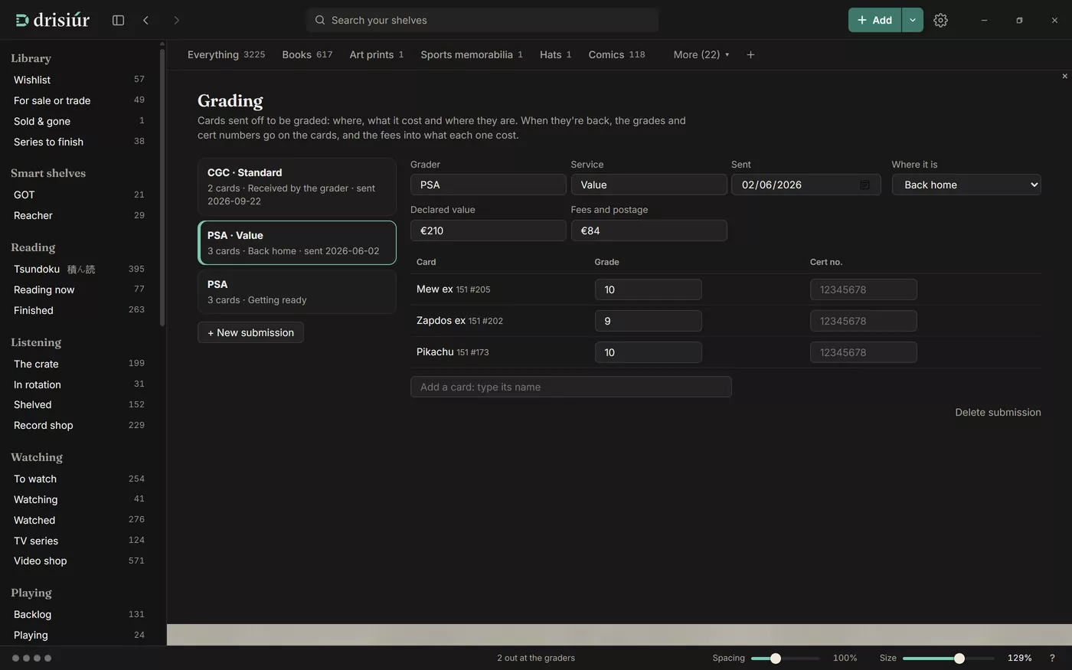Edit the Service field
Image resolution: width=1072 pixels, height=670 pixels.
pos(649,185)
